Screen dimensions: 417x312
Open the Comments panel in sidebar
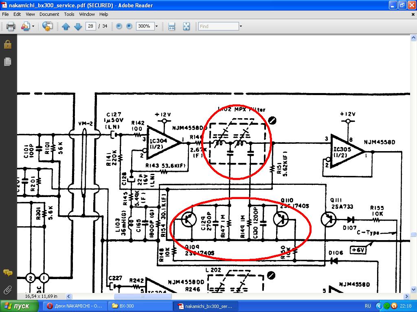(7, 273)
